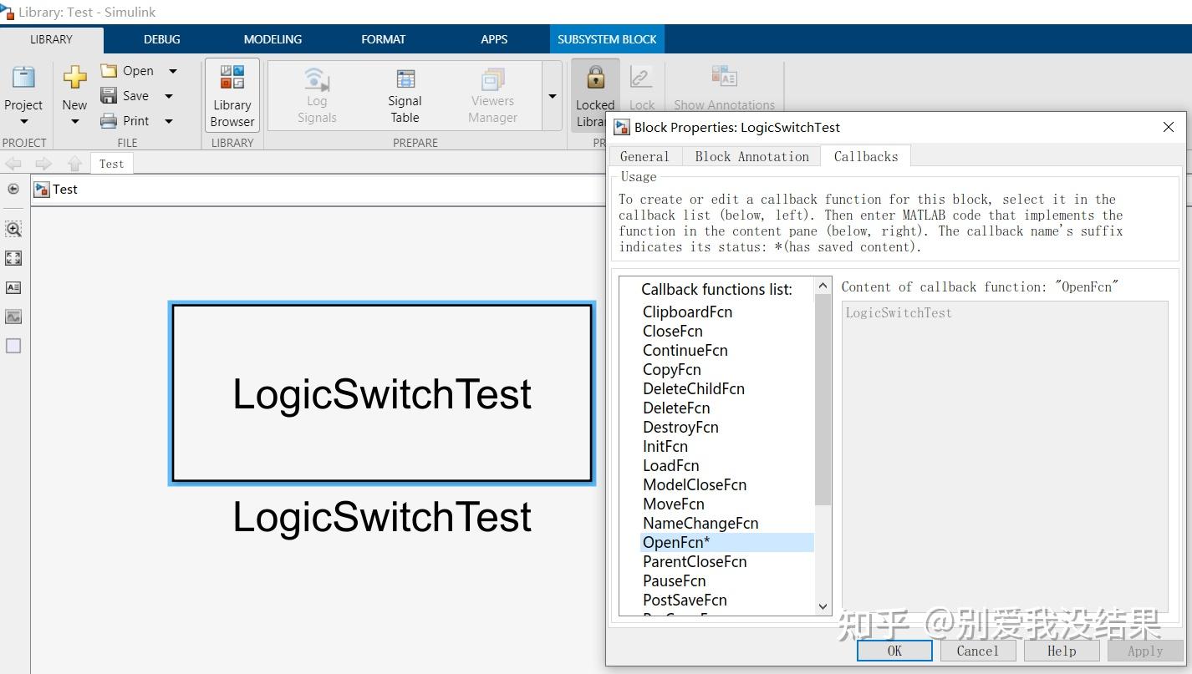Expand the Save dropdown arrow

click(169, 96)
